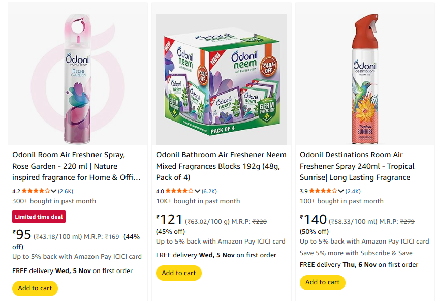Add Rose Garden spray to cart

35,288
